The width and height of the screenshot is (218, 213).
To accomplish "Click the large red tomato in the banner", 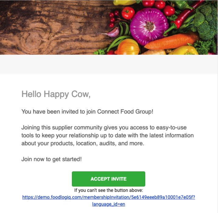I will pos(128,13).
